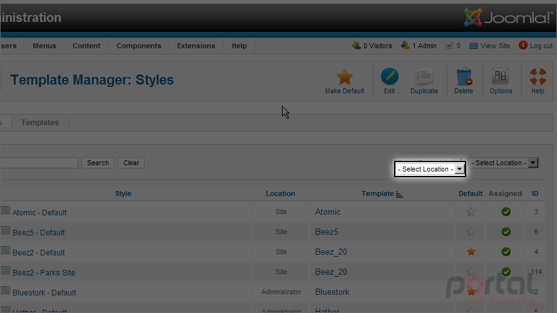Viewport: 557px width, 313px height.
Task: Sort by the Style column header
Action: click(x=123, y=193)
